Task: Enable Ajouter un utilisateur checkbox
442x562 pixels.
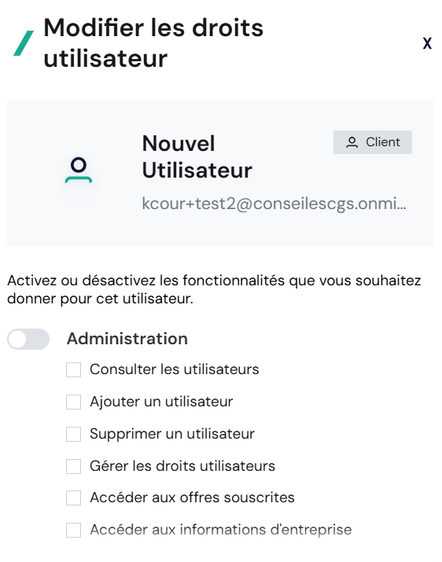Action: [x=73, y=402]
